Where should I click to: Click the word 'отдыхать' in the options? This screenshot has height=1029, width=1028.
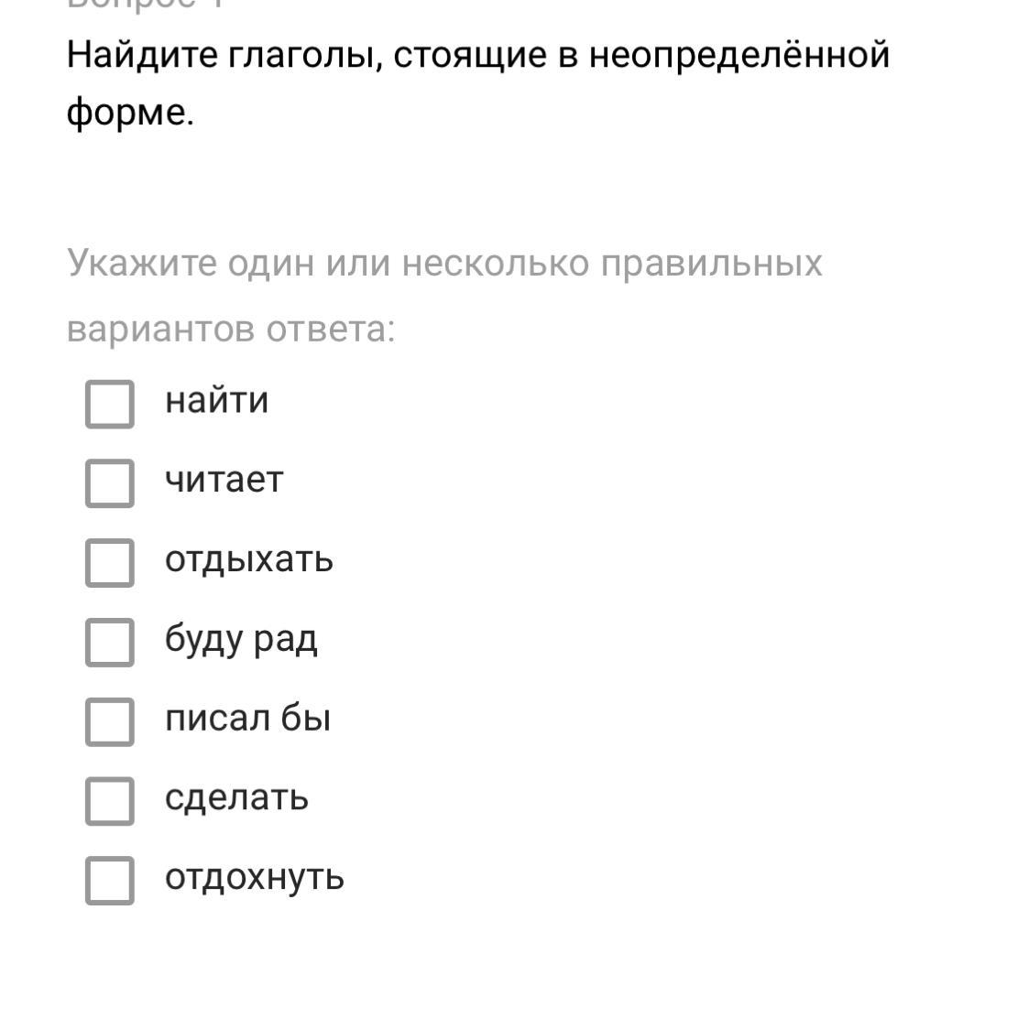[x=249, y=559]
